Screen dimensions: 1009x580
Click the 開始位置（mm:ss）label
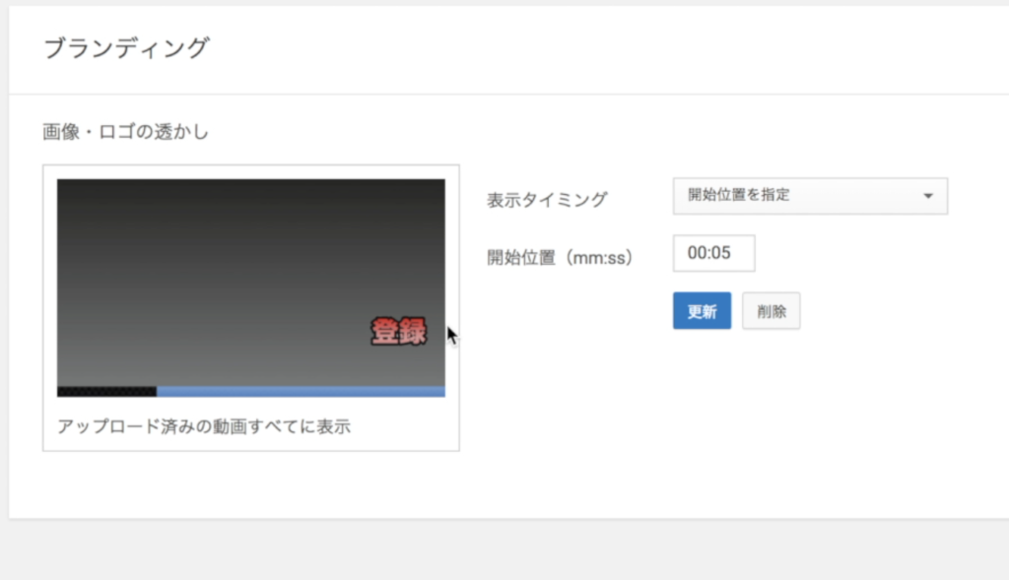[x=561, y=258]
